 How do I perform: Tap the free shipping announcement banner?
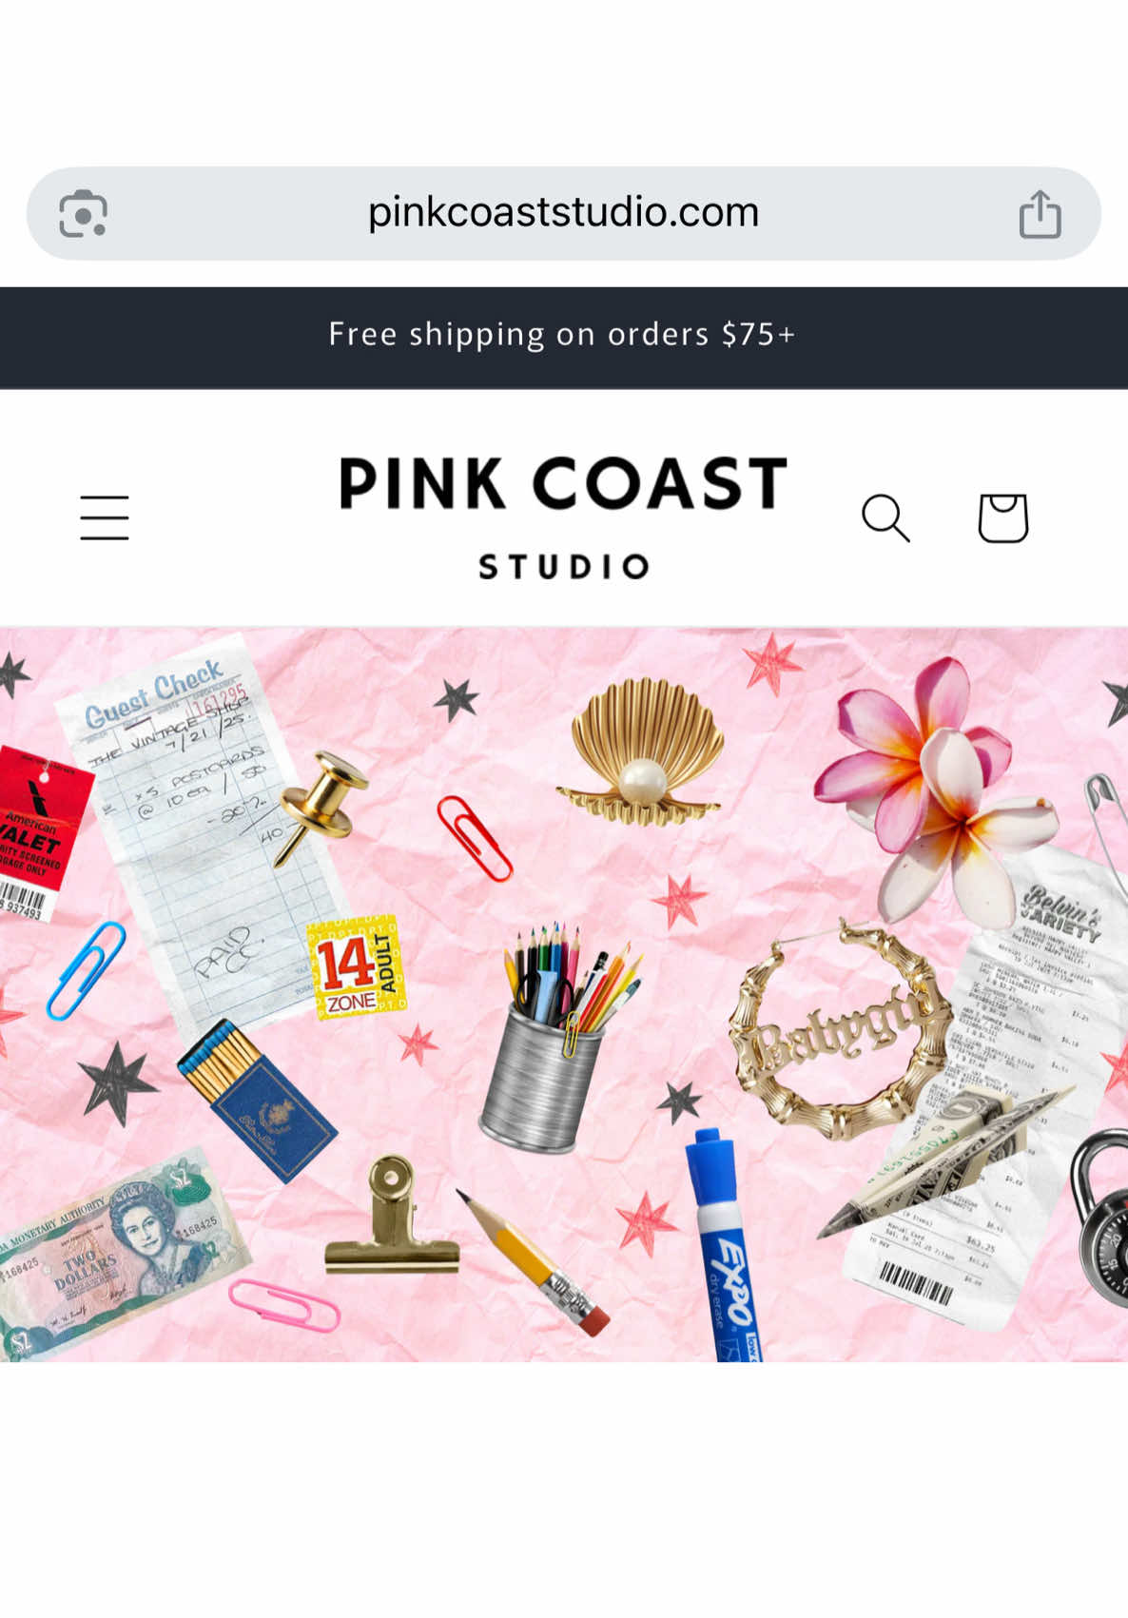pos(563,336)
